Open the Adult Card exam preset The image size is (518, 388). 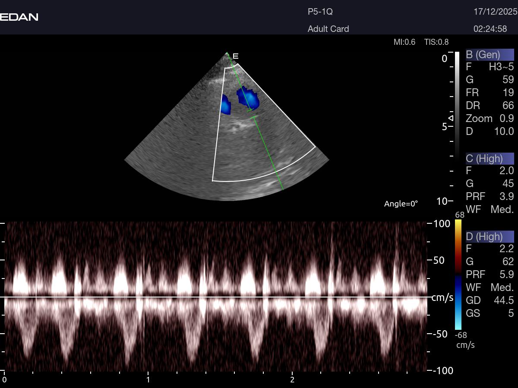tap(328, 29)
